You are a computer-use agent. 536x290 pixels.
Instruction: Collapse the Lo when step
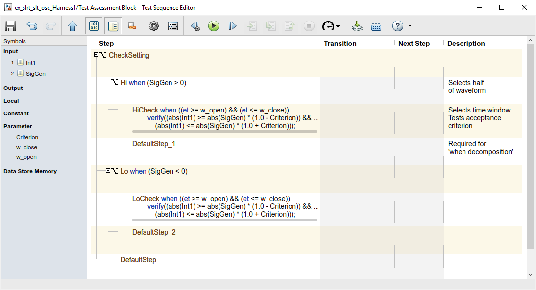pos(108,171)
